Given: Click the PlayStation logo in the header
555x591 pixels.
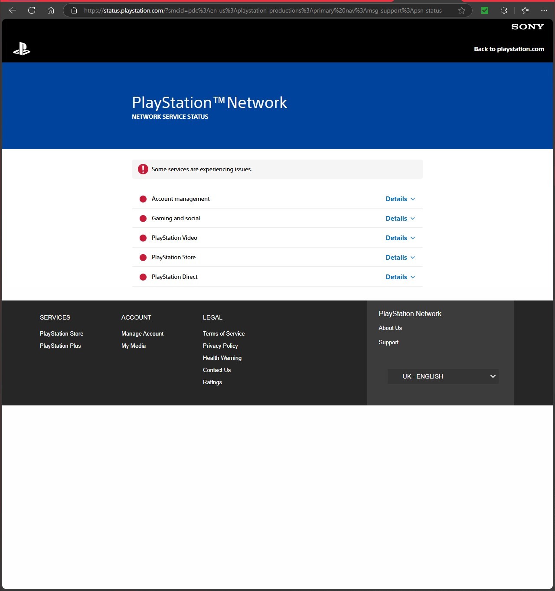Looking at the screenshot, I should pos(22,49).
